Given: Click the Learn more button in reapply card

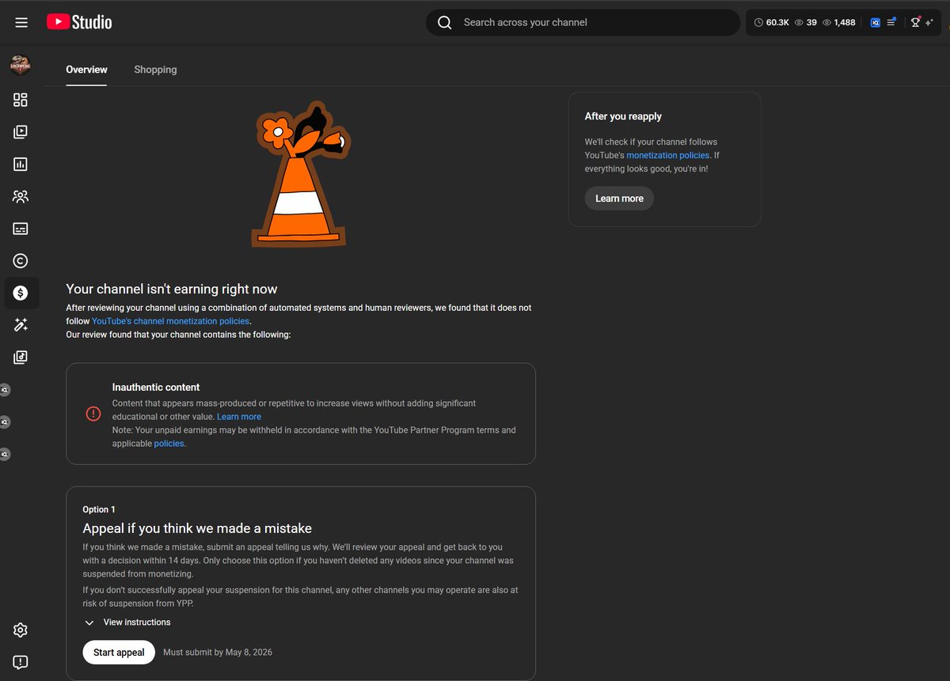Looking at the screenshot, I should tap(619, 199).
